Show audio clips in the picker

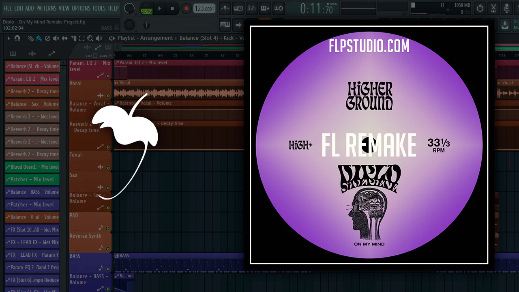(32, 54)
